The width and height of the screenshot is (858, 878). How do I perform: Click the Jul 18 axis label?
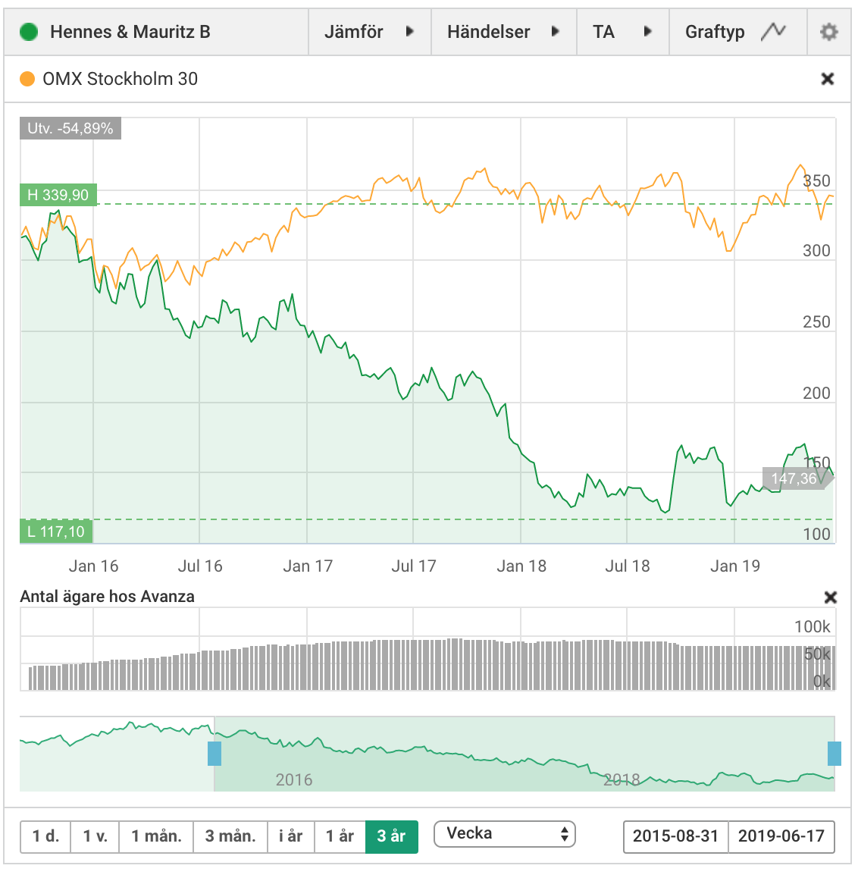[628, 566]
